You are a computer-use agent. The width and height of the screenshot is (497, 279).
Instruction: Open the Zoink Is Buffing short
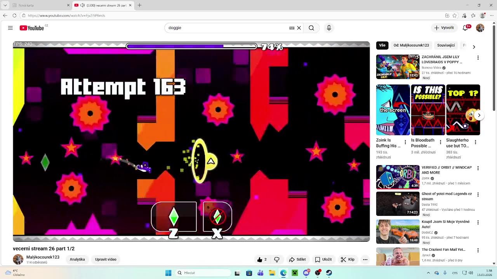pos(393,110)
